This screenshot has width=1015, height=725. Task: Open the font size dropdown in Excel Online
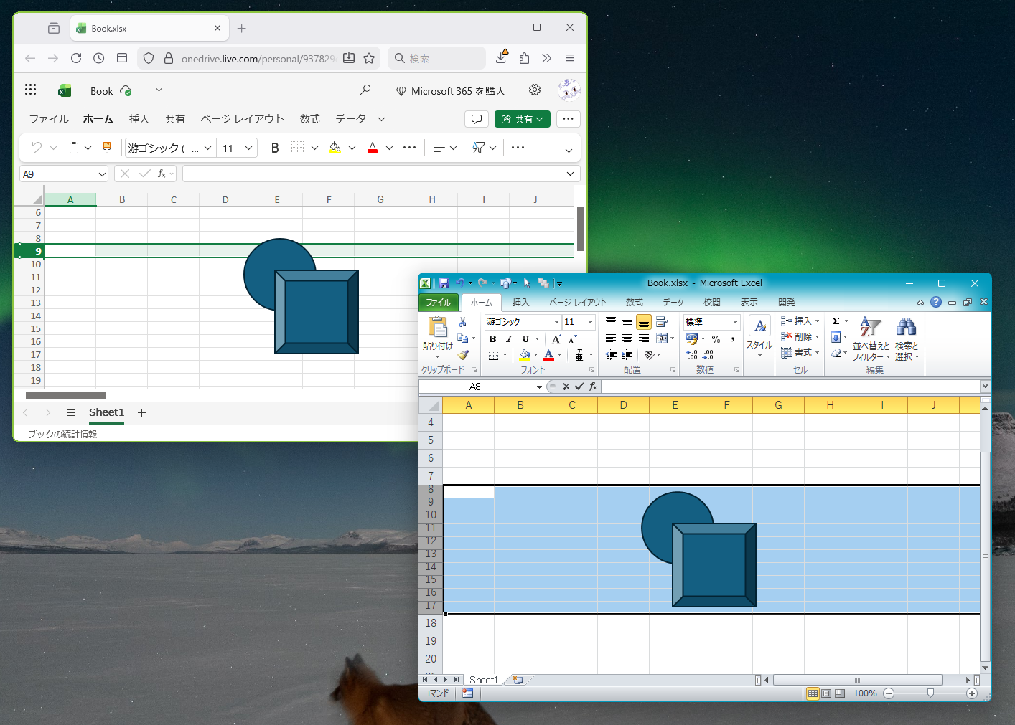pos(248,148)
